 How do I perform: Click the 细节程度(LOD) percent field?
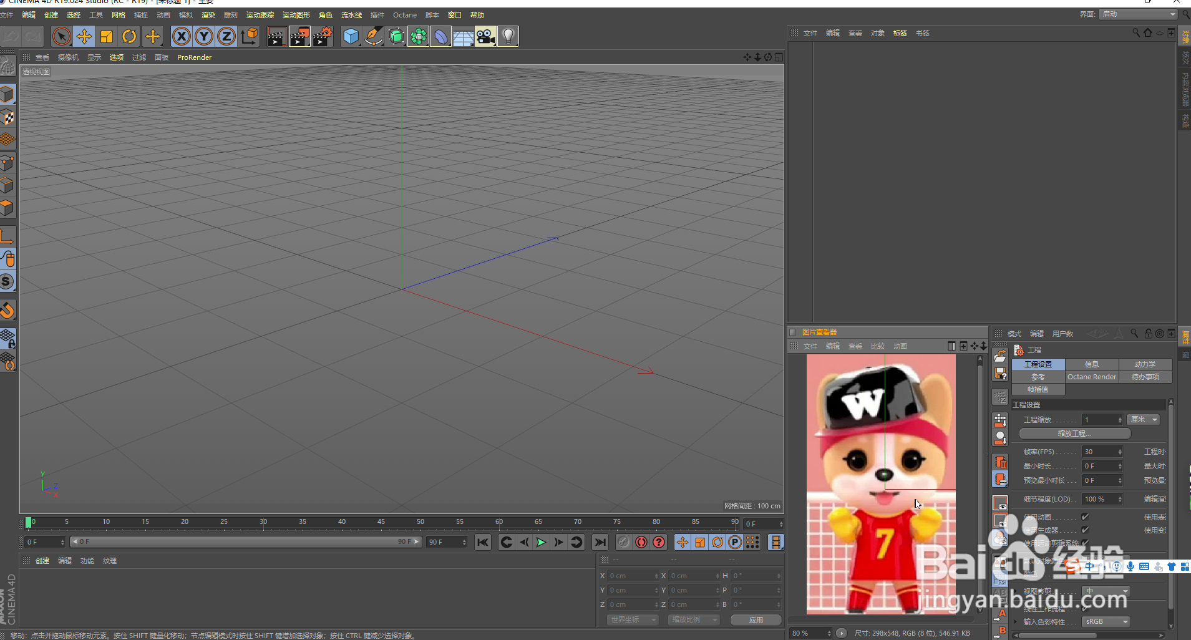[x=1102, y=499]
